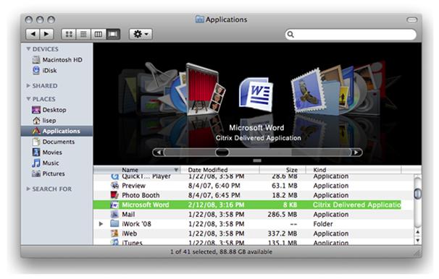439x279 pixels.
Task: Click the Cover Flow scrubber knob
Action: pyautogui.click(x=222, y=153)
